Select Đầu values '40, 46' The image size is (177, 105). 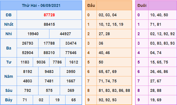coord(104,53)
